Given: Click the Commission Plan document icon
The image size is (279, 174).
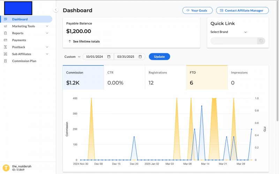Looking at the screenshot, I should (x=5, y=61).
